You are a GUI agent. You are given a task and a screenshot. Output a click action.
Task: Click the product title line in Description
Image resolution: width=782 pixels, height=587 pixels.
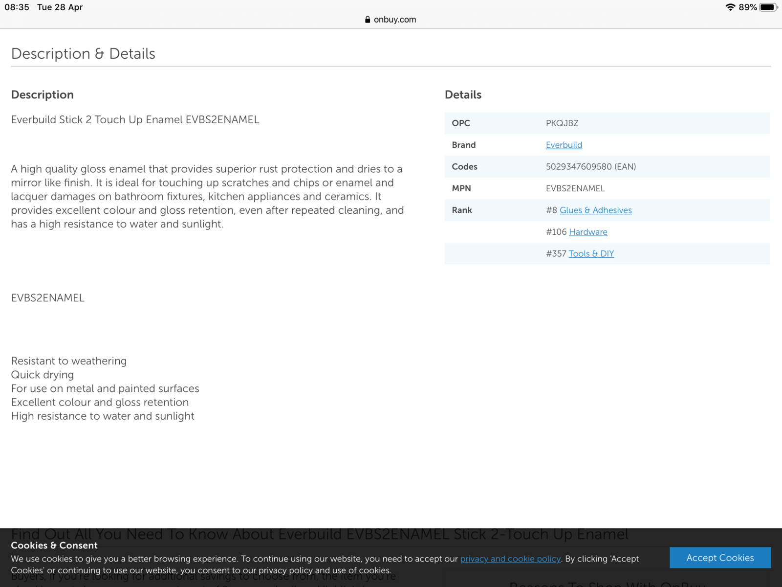[135, 120]
